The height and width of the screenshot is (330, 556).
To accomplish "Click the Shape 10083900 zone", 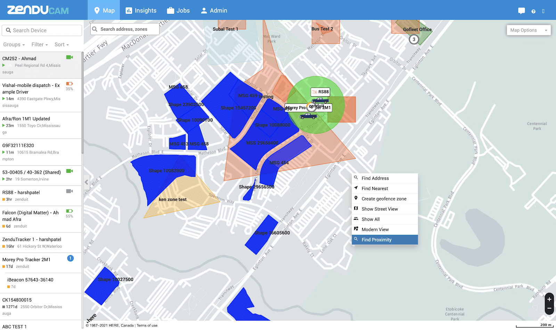I will point(166,171).
